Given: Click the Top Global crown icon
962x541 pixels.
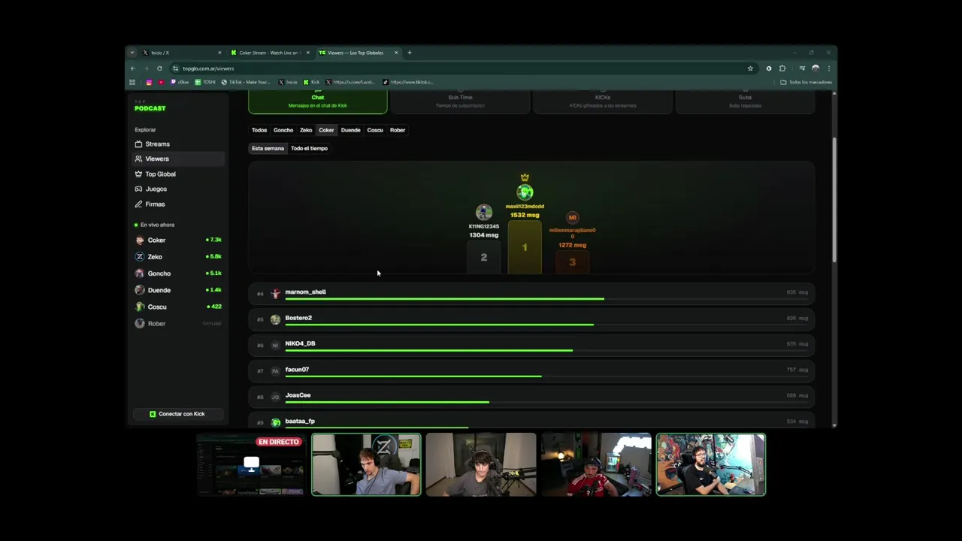Looking at the screenshot, I should point(138,174).
